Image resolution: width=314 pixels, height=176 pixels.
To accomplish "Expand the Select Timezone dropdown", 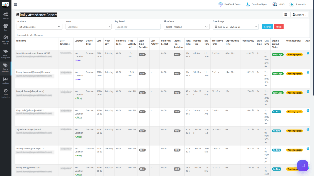I will click(x=186, y=27).
